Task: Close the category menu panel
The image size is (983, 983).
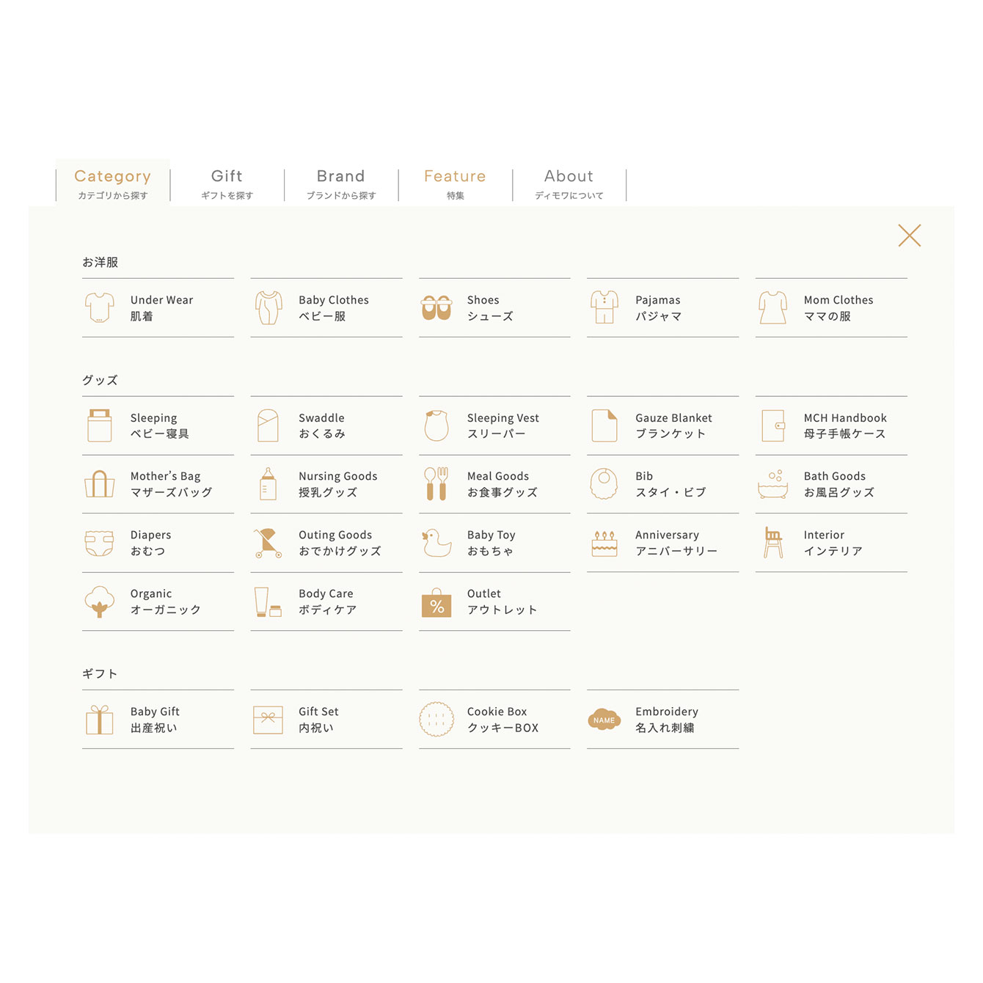Action: (909, 235)
